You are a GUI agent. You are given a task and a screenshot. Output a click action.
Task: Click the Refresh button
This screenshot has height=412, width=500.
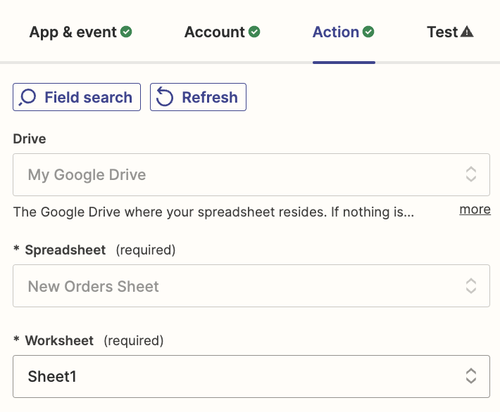click(x=198, y=97)
